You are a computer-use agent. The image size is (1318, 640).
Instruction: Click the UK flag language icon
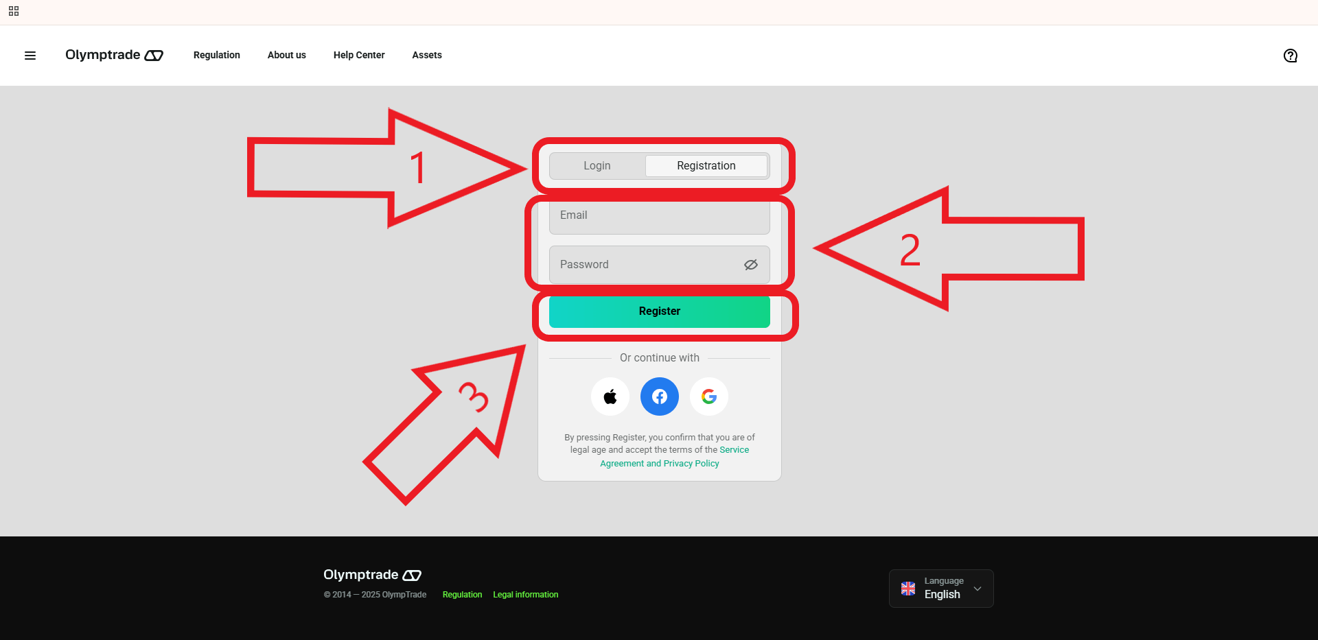pos(908,589)
